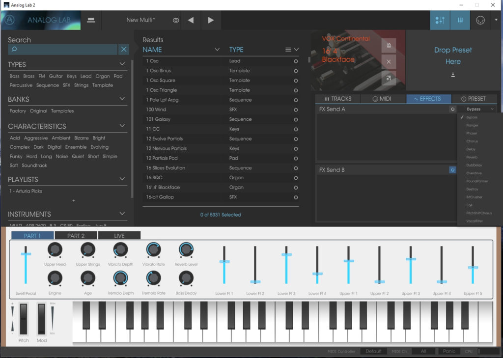503x358 pixels.
Task: Toggle the favorite circle for 16 SQC
Action: click(x=296, y=178)
